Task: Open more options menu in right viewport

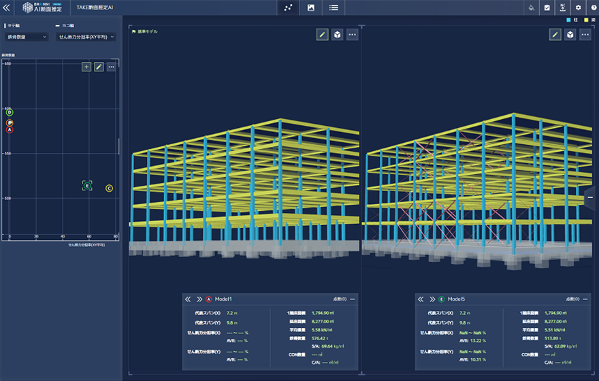Action: click(585, 34)
